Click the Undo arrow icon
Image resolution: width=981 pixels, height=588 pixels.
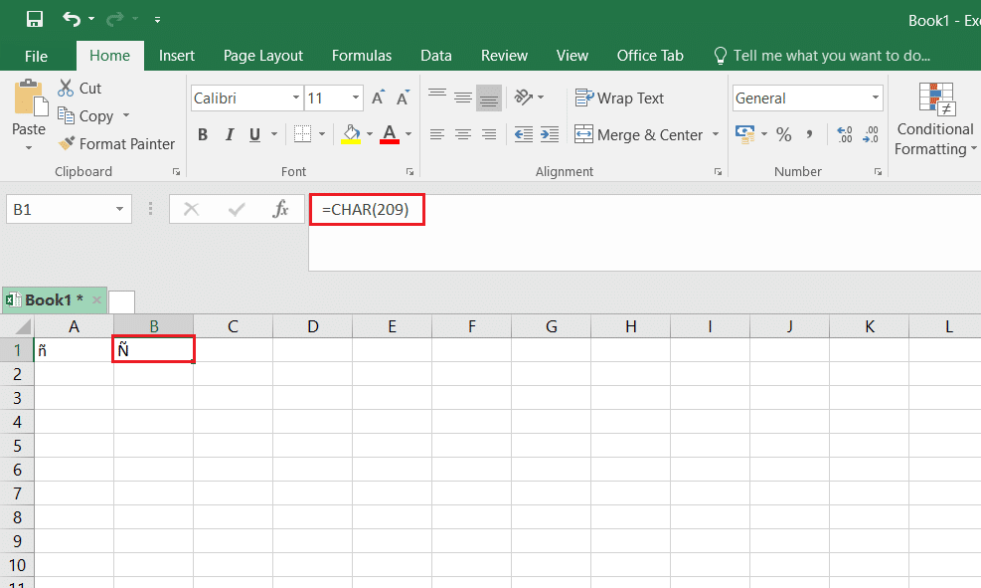(x=72, y=19)
